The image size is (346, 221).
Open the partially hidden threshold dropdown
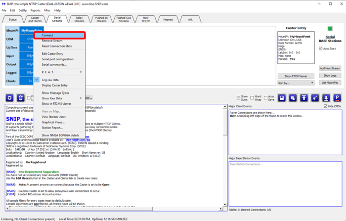click(x=89, y=98)
